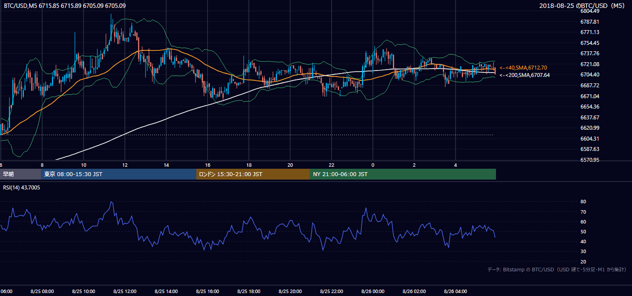This screenshot has height=296, width=632.
Task: Click the bottom date label 8/25 16:00
Action: click(207, 292)
